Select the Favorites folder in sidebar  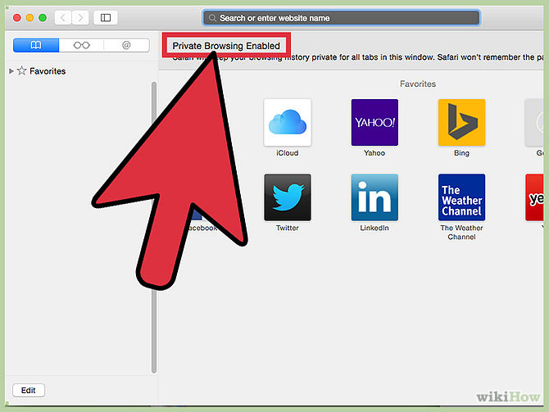coord(47,71)
